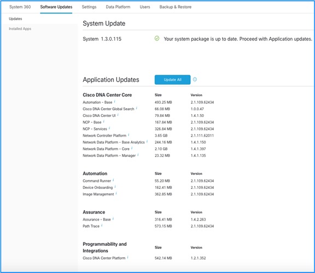Click version 2.1.111.62011
The image size is (315, 273).
coord(202,135)
